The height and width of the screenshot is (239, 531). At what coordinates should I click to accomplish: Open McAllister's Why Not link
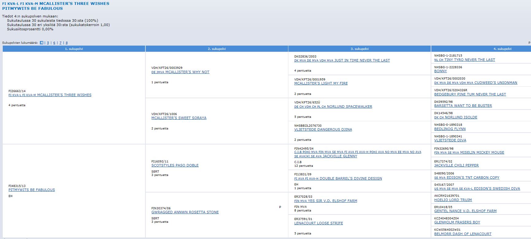pos(180,72)
